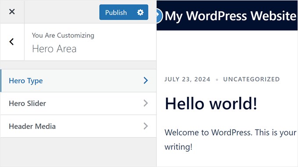Go back using the left chevron arrow
This screenshot has height=167, width=298.
(11, 42)
